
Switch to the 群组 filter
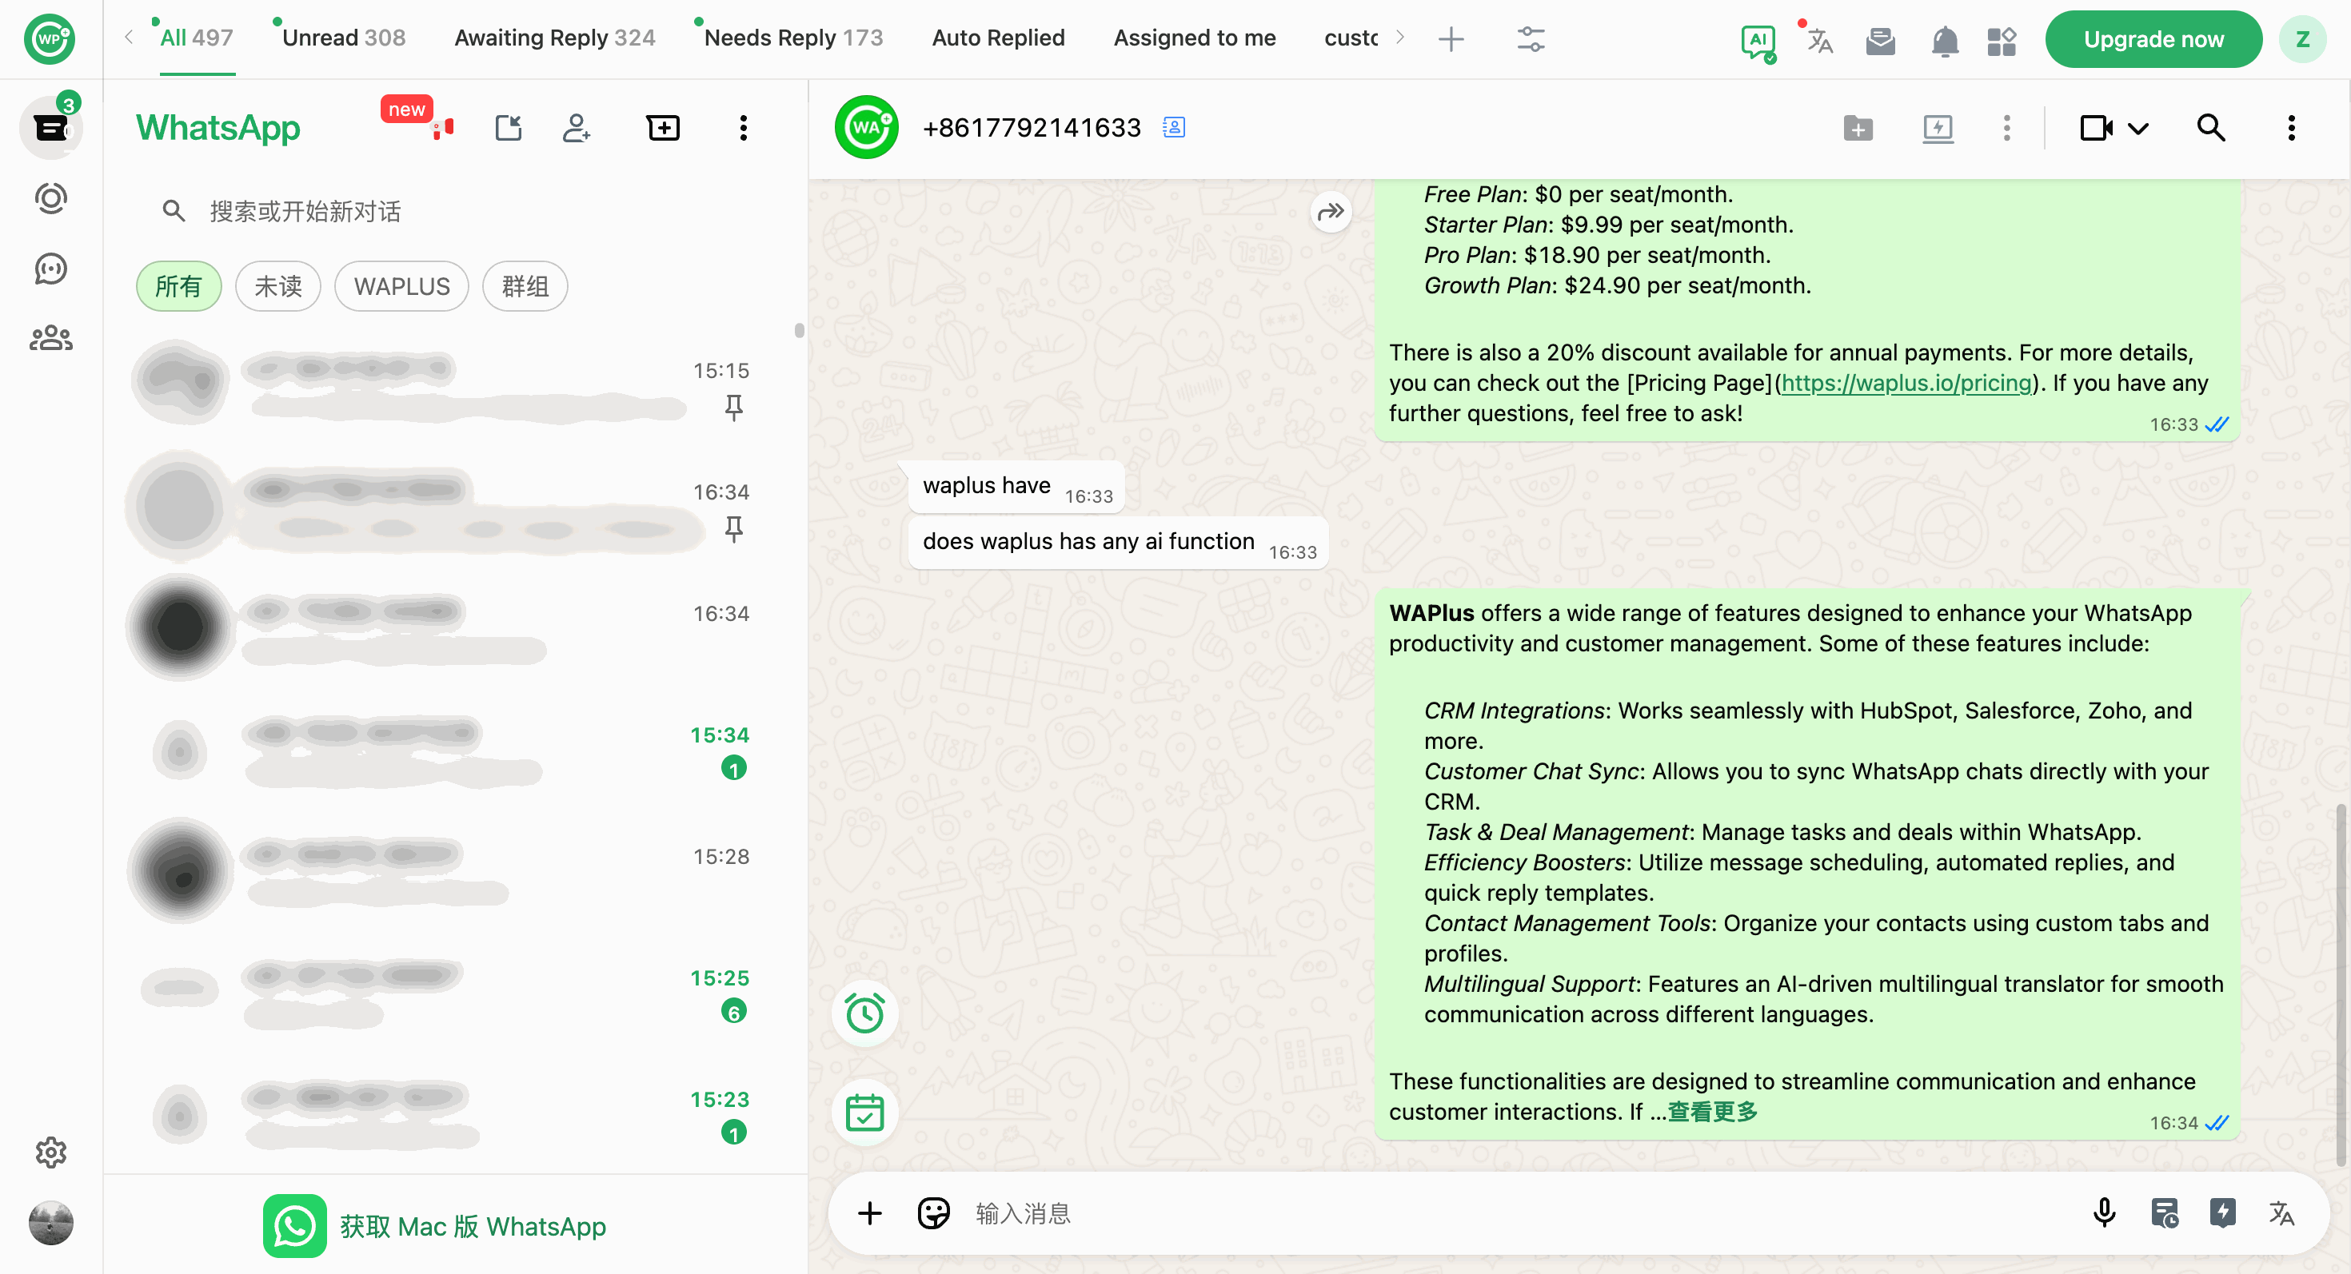524,285
